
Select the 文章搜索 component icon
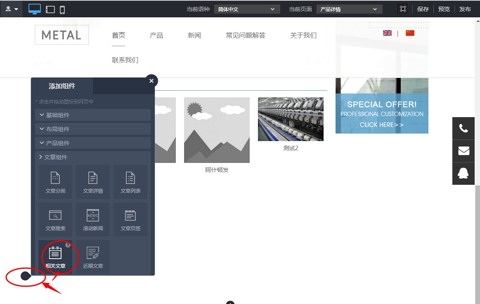click(55, 219)
